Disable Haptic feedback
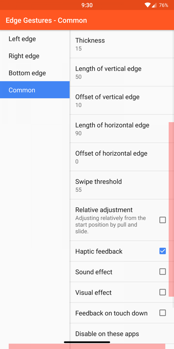 (x=163, y=251)
